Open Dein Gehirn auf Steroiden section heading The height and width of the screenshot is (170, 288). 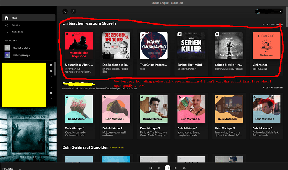pyautogui.click(x=85, y=147)
